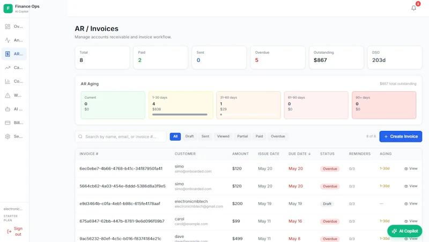The height and width of the screenshot is (242, 429).
Task: View invoice 6ec0ebe7 via eye icon
Action: [x=406, y=168]
